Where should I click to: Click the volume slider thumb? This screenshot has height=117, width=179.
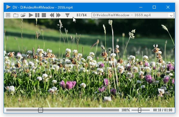140,110
